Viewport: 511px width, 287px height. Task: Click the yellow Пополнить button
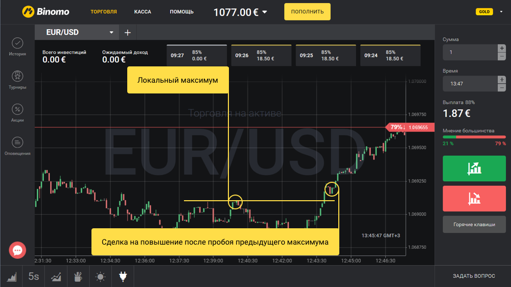307,11
